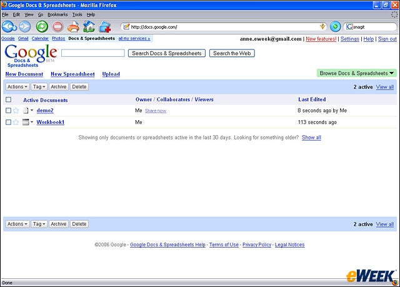Viewport: 400px width, 287px height.
Task: Open the Tools menu
Action: point(77,14)
